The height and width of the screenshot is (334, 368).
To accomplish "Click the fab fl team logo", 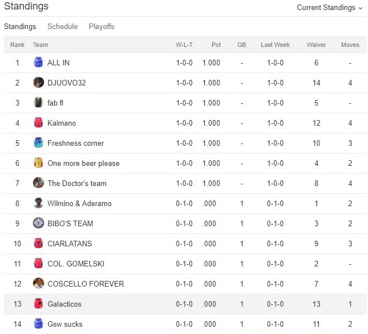I will click(39, 103).
